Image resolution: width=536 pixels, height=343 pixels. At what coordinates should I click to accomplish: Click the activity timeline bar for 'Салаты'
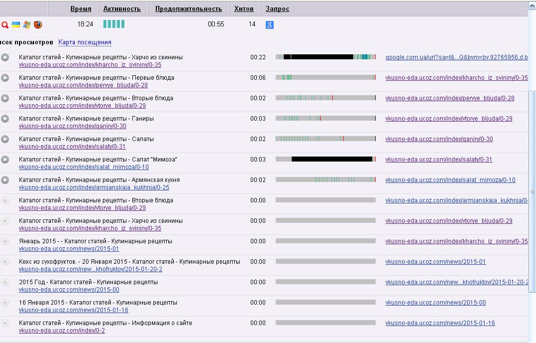point(325,139)
